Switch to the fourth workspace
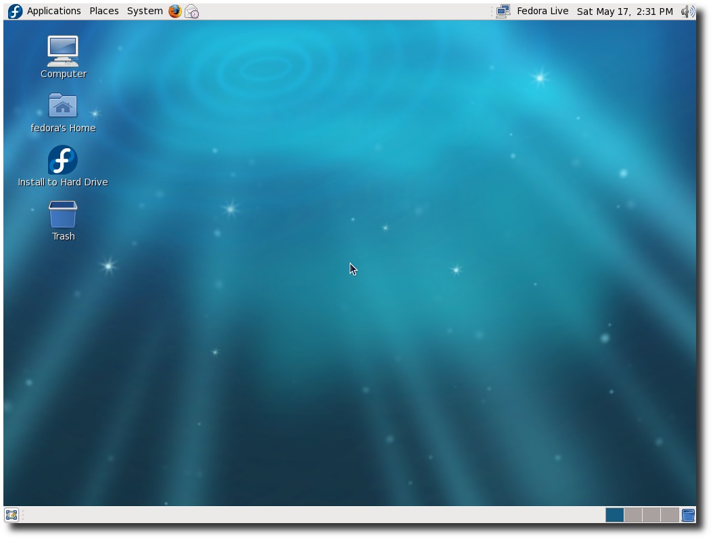The image size is (713, 540). (669, 515)
